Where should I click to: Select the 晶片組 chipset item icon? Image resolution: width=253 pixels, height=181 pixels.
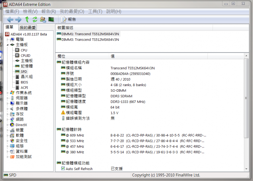17,77
